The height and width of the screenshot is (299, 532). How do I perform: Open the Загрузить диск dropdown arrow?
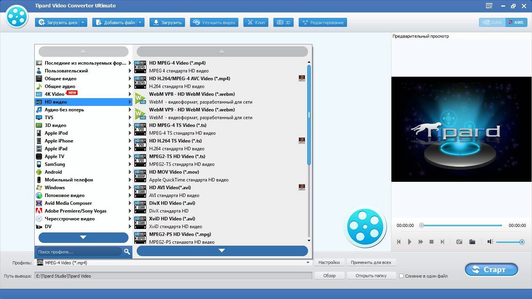pos(83,23)
